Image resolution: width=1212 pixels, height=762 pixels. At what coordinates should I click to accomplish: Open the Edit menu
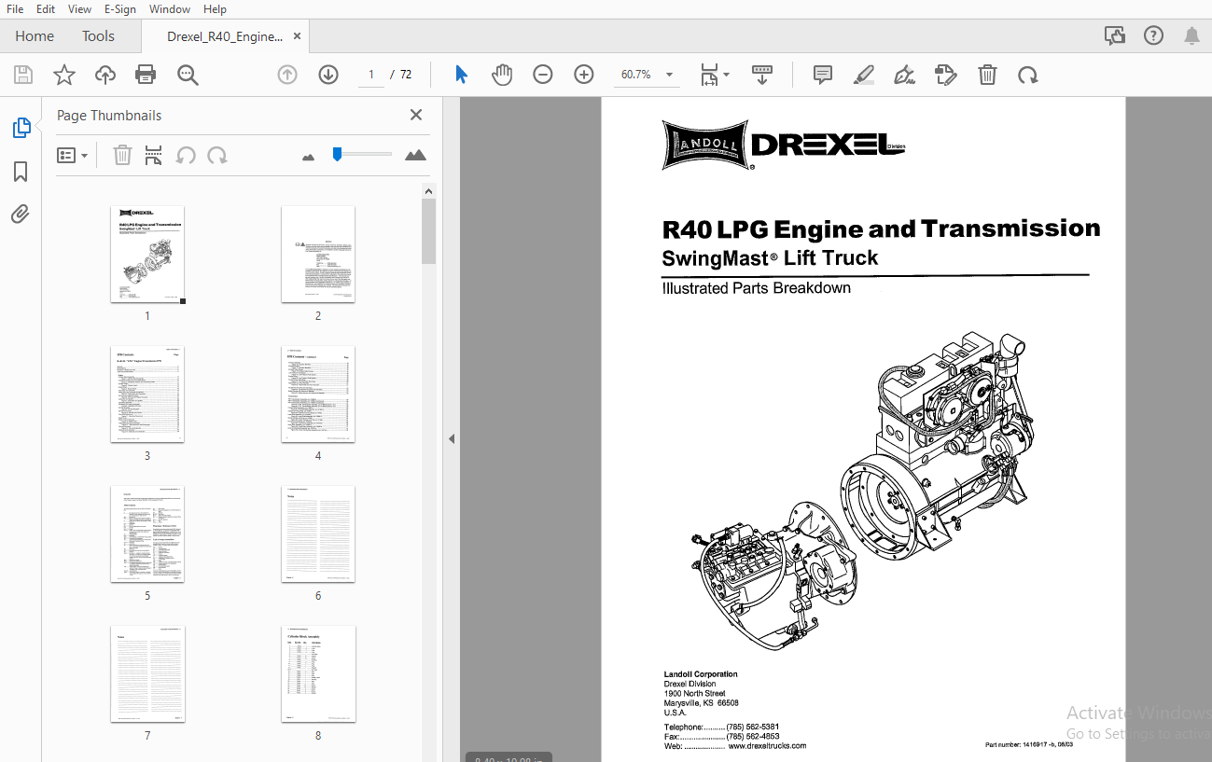pyautogui.click(x=46, y=8)
